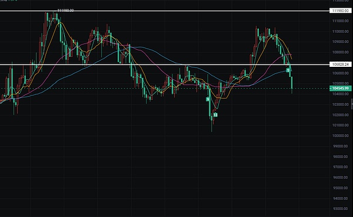Select the 111980.00 price label on axis
The height and width of the screenshot is (217, 353).
(x=340, y=11)
